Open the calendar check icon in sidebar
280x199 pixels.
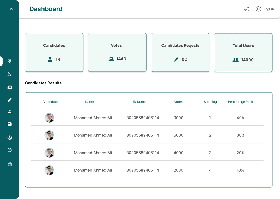pyautogui.click(x=10, y=87)
